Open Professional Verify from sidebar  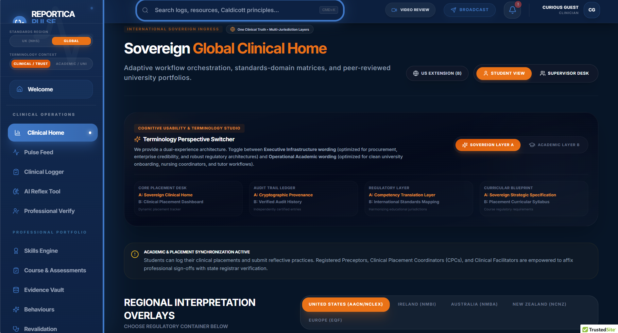tap(53, 211)
